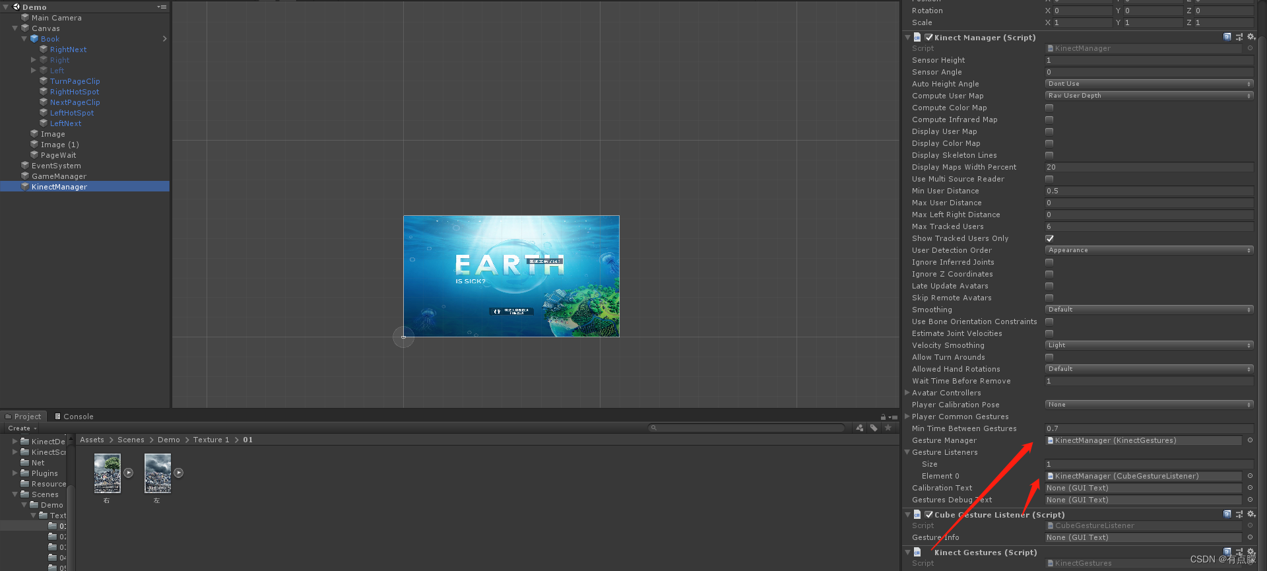Pick object for Calibration Text field
This screenshot has height=571, width=1267.
click(1250, 488)
